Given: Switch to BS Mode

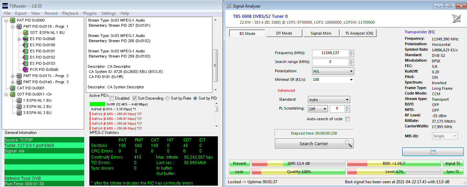Looking at the screenshot, I should coord(247,33).
